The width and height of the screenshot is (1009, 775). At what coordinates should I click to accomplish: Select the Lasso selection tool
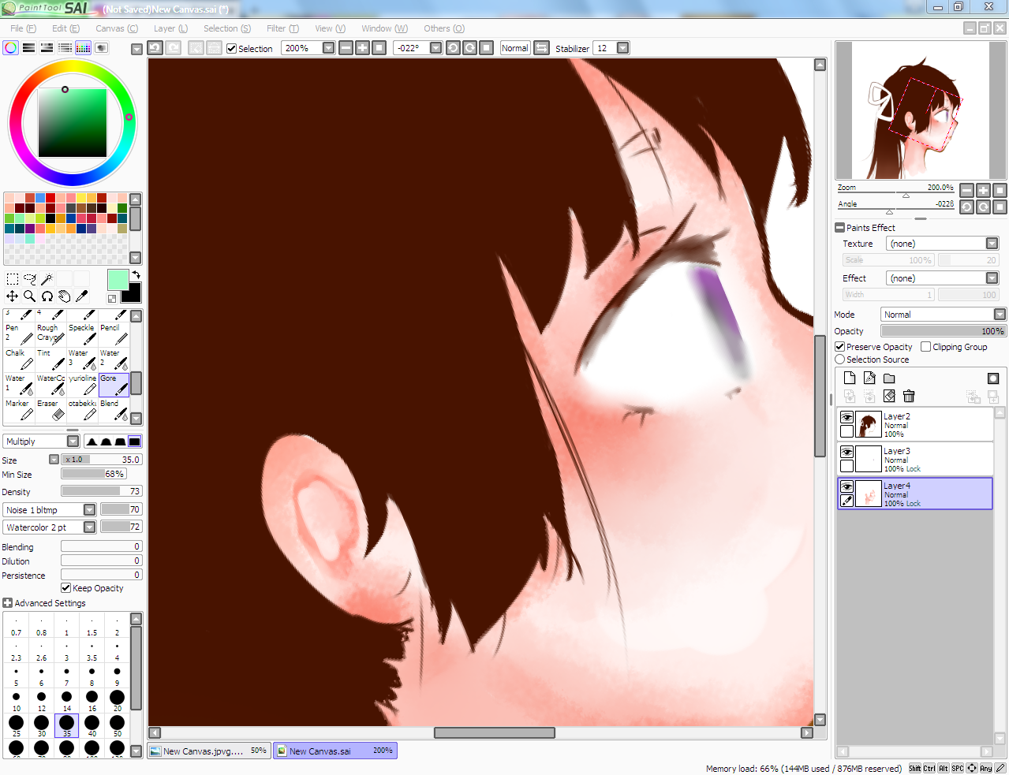click(30, 279)
